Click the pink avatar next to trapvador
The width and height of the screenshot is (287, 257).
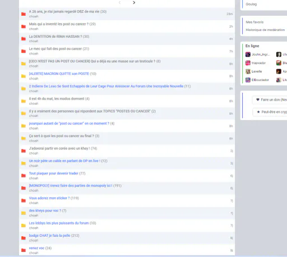(x=248, y=63)
